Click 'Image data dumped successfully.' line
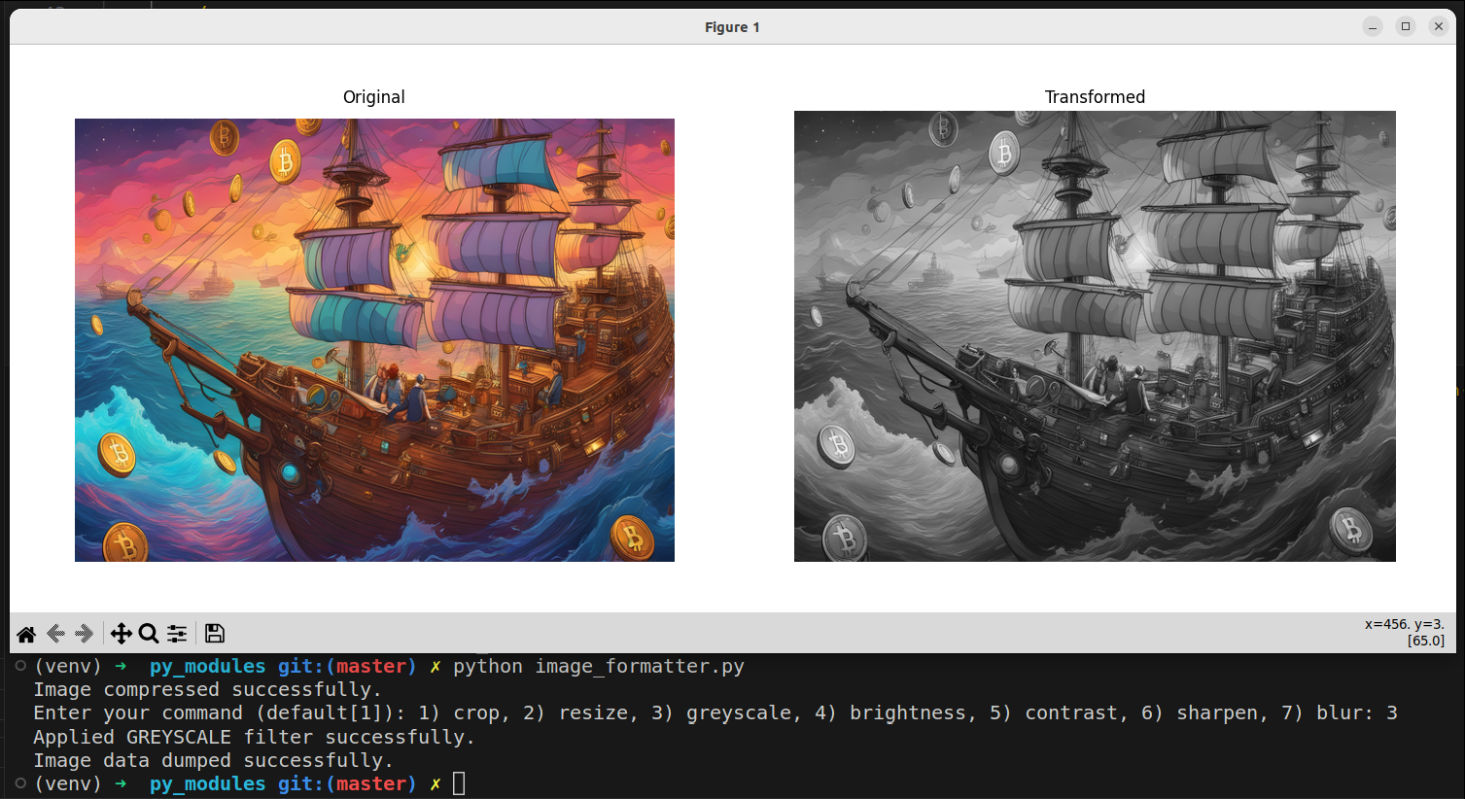The width and height of the screenshot is (1465, 799). click(214, 760)
